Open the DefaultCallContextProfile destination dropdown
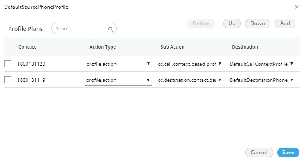This screenshot has width=304, height=162. 262,64
